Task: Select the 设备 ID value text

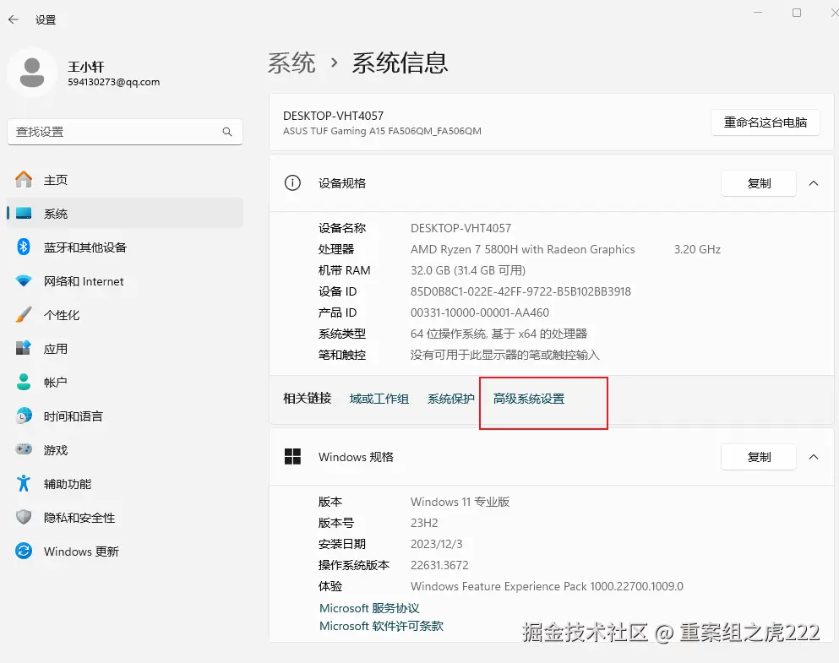Action: [520, 291]
